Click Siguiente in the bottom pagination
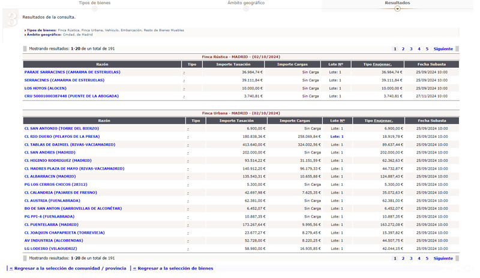This screenshot has width=480, height=278. 443,258
